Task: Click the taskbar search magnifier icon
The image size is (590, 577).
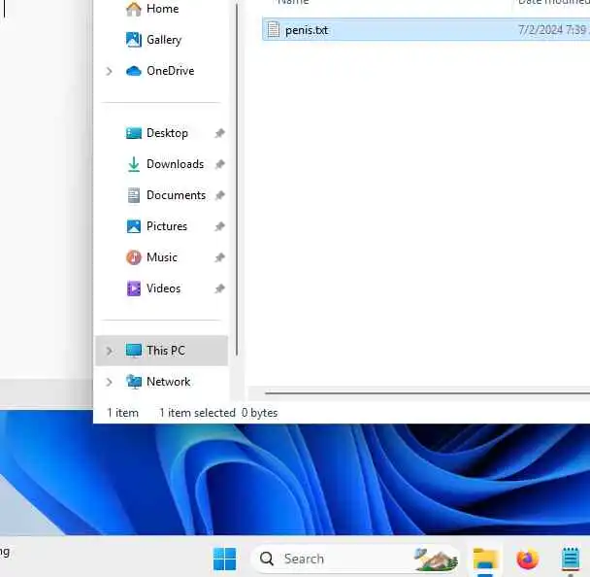Action: coord(267,559)
